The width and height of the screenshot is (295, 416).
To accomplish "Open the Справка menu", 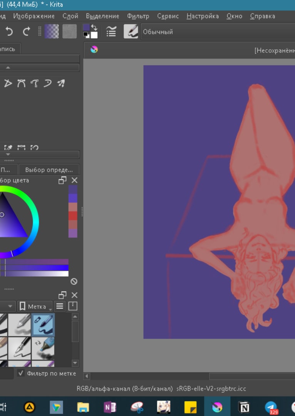I will click(262, 16).
